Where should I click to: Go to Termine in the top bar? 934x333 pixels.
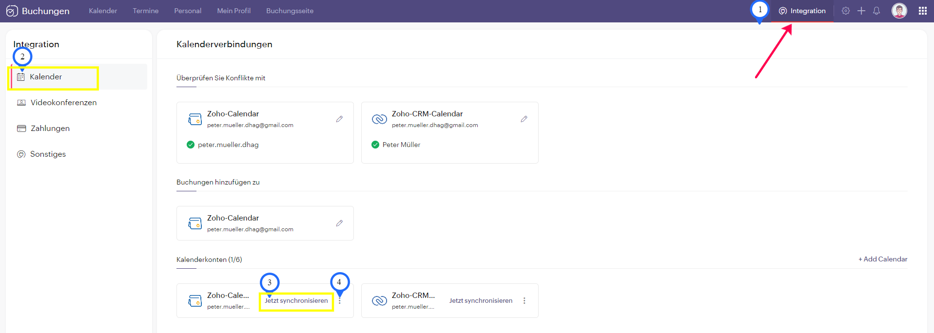point(146,11)
